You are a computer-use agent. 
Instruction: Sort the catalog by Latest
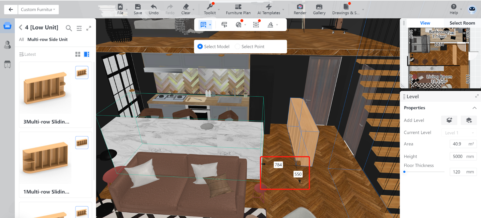coord(27,54)
